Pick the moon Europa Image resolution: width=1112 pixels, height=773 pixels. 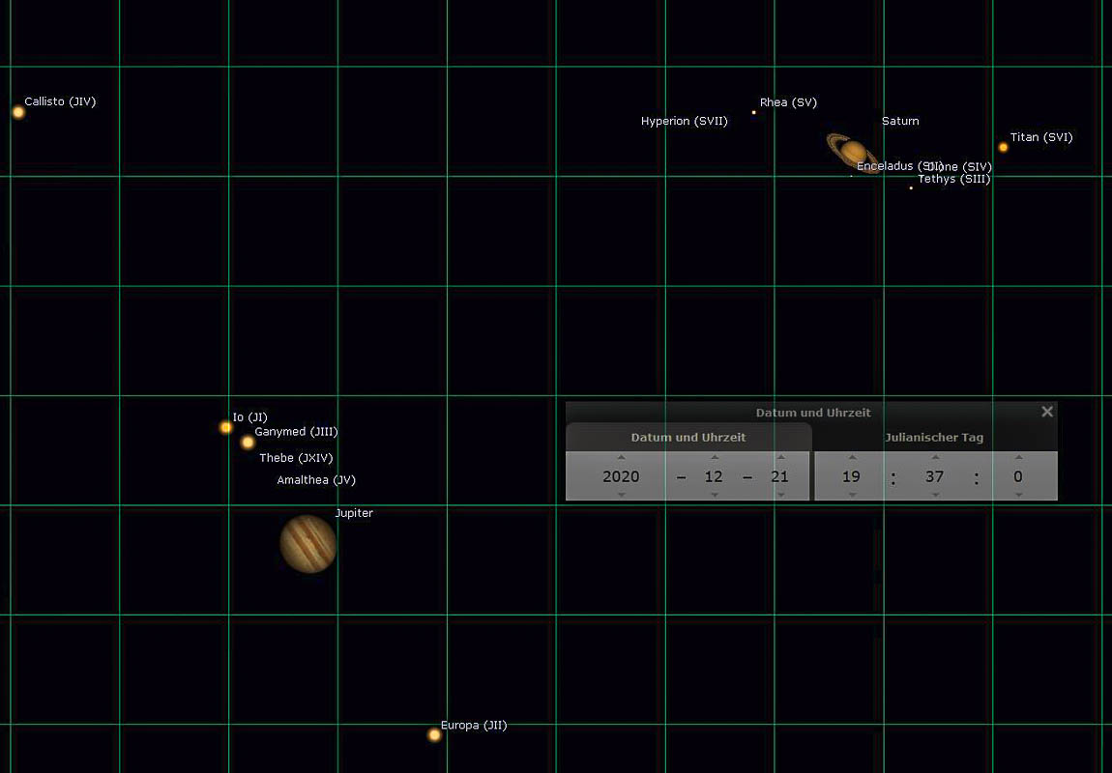[434, 734]
